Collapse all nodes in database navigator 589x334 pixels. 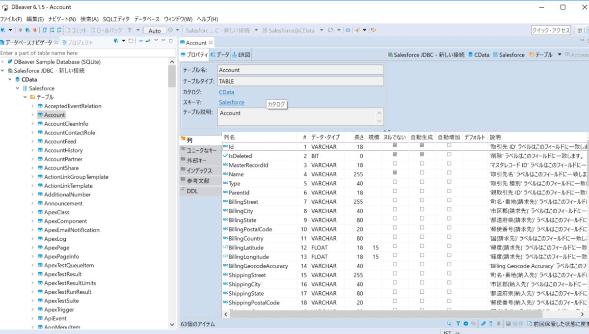pos(140,41)
